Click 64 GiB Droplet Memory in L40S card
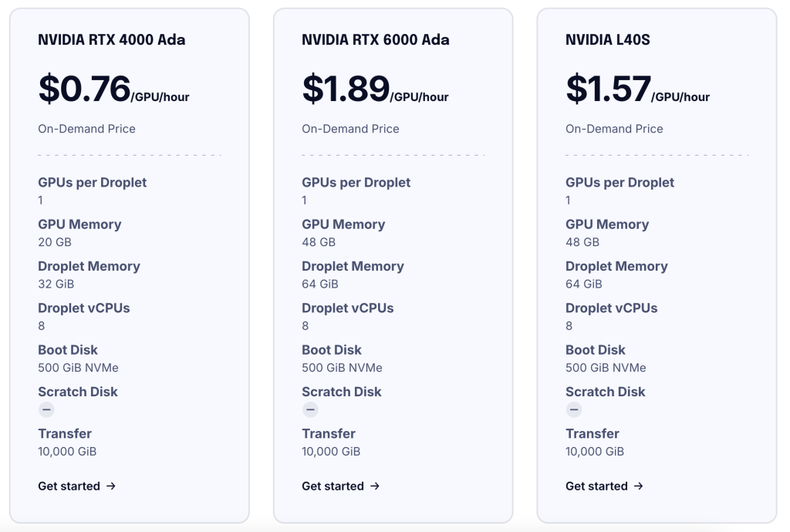 [x=584, y=284]
